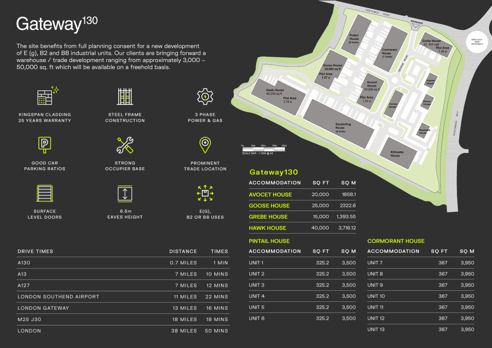
Task: Click the E(g) B2 B8 uses icon
Action: click(x=205, y=193)
